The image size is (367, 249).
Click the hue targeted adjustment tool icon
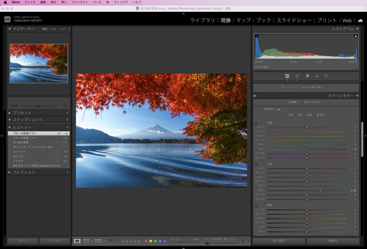pyautogui.click(x=256, y=123)
